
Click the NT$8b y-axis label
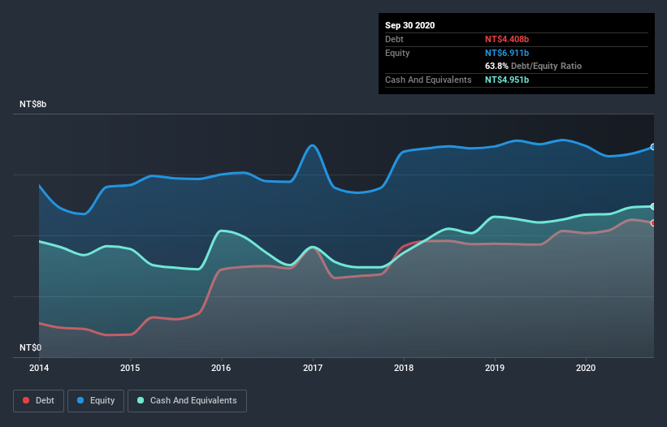pyautogui.click(x=32, y=104)
